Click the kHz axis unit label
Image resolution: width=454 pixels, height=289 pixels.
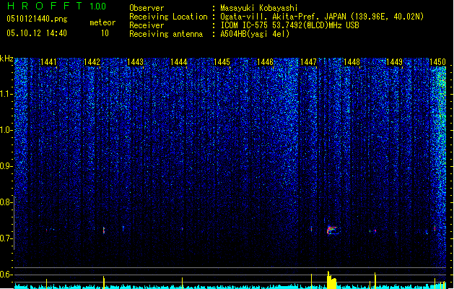click(6, 59)
